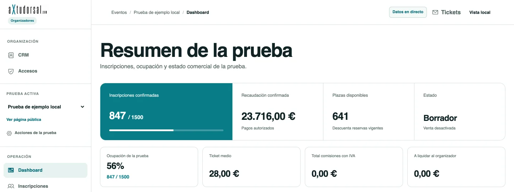
Task: Click the Dashboard breadcrumb
Action: point(198,12)
